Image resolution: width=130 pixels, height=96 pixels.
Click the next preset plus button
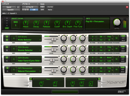[25, 10]
